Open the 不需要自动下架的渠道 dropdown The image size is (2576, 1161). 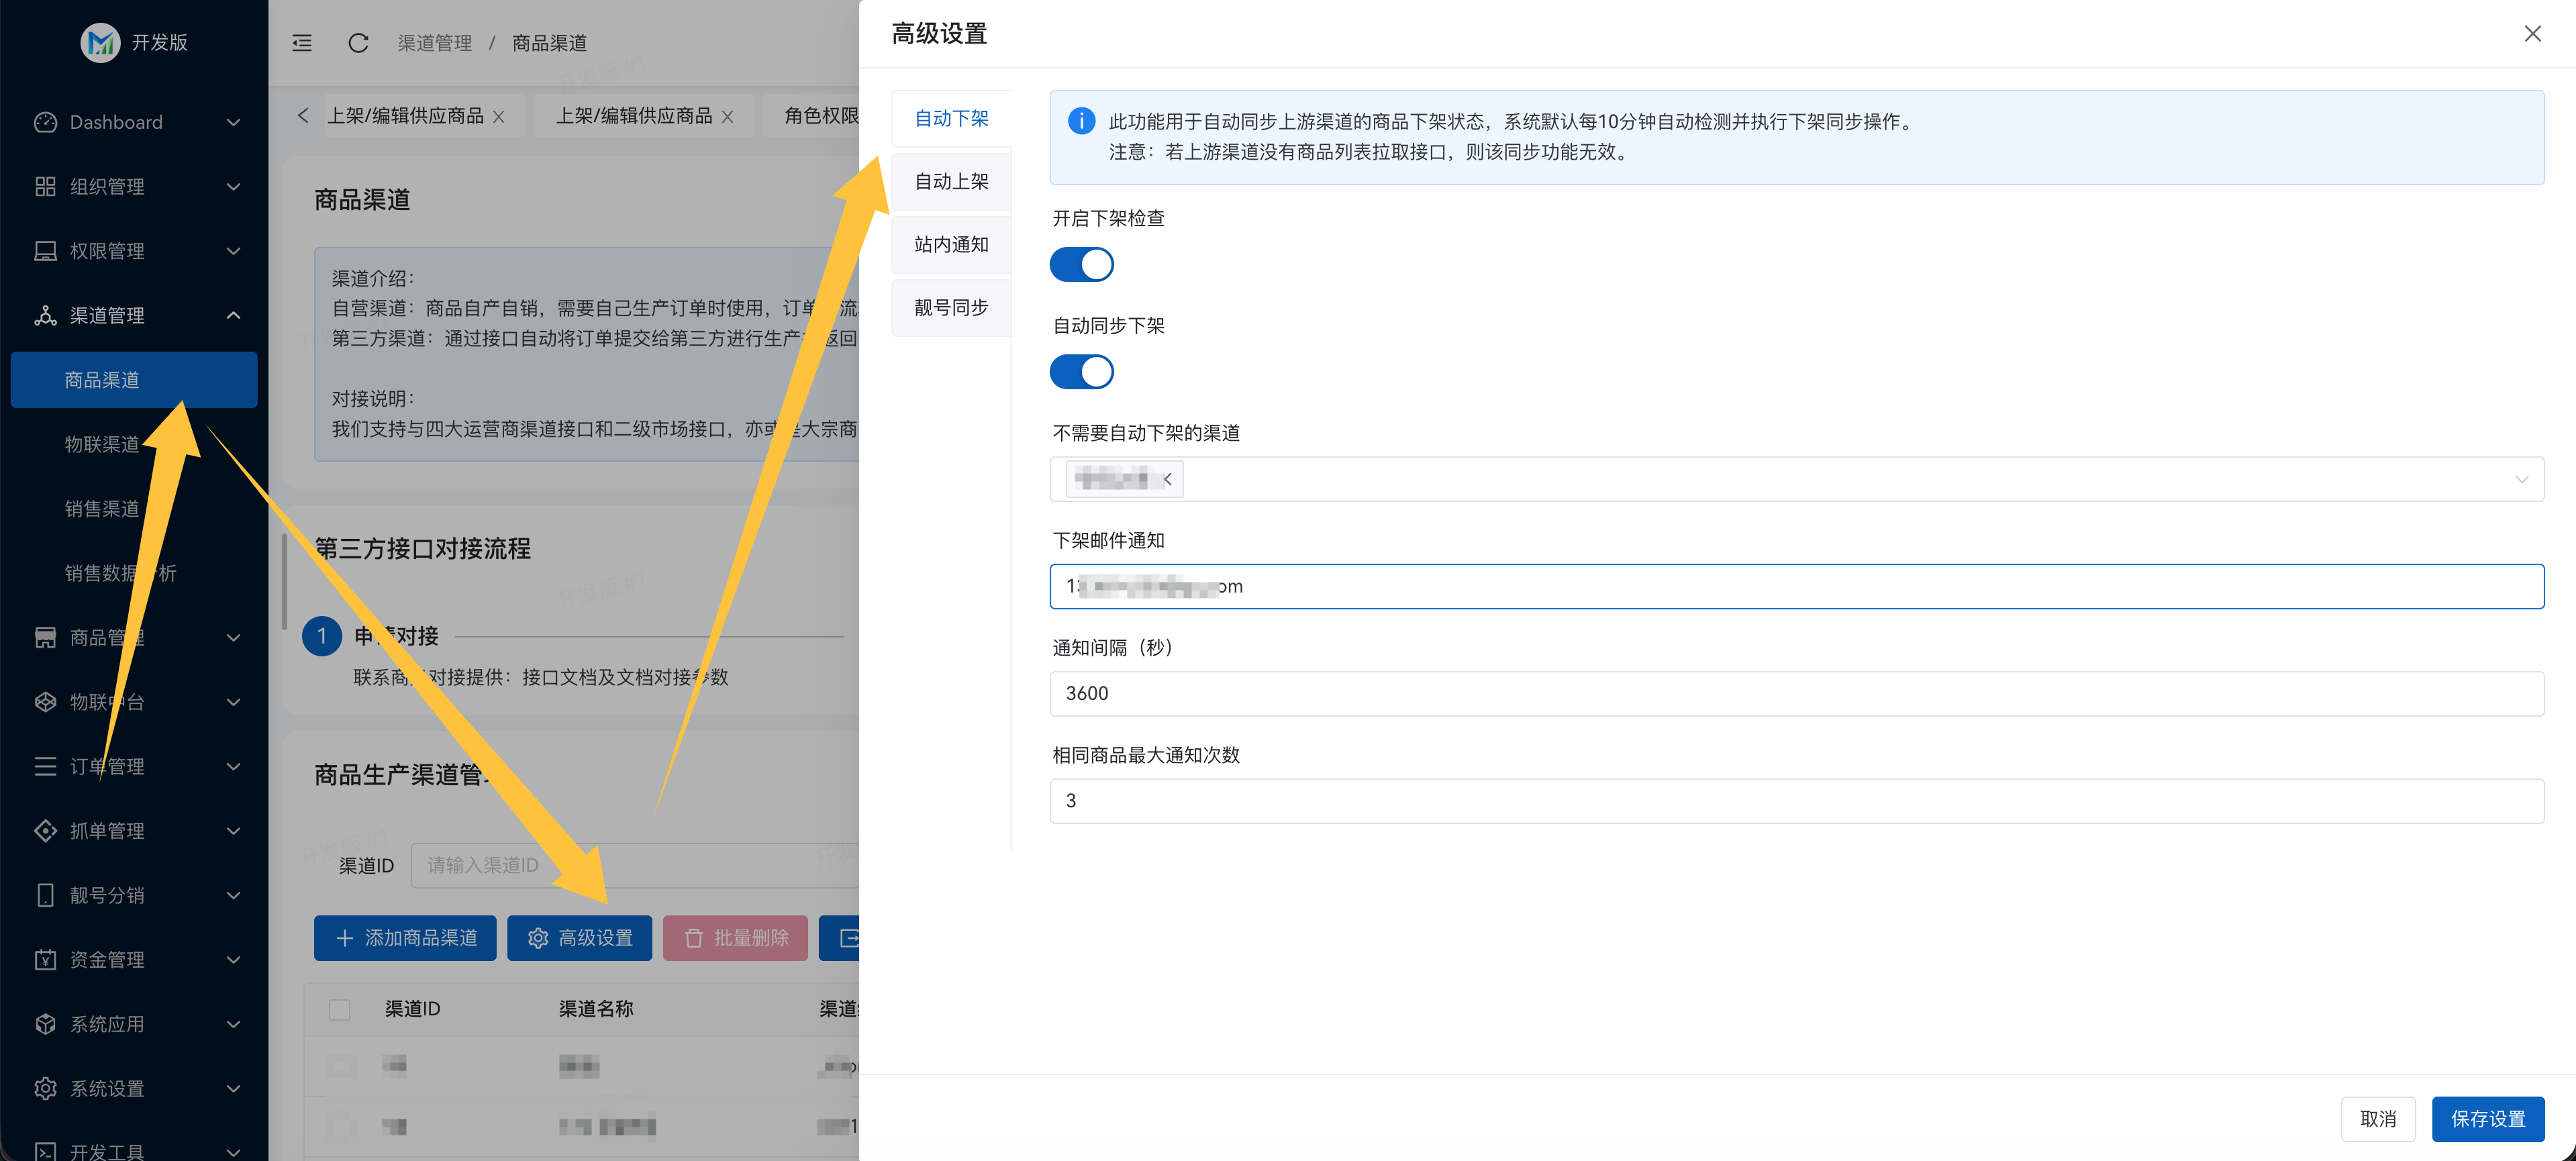click(x=2521, y=479)
